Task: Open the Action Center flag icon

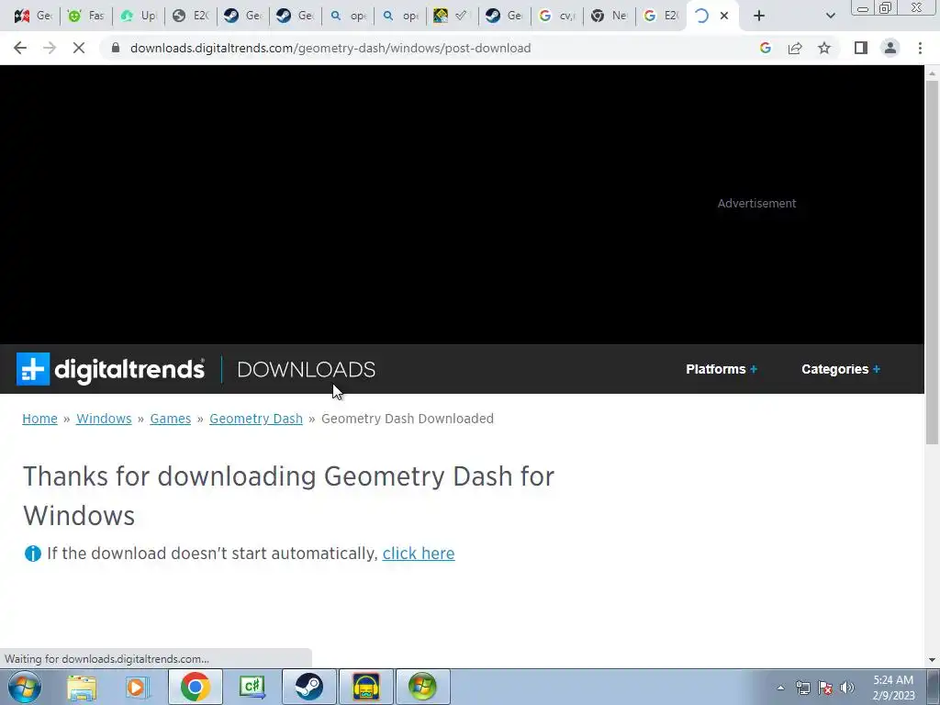Action: (x=825, y=688)
